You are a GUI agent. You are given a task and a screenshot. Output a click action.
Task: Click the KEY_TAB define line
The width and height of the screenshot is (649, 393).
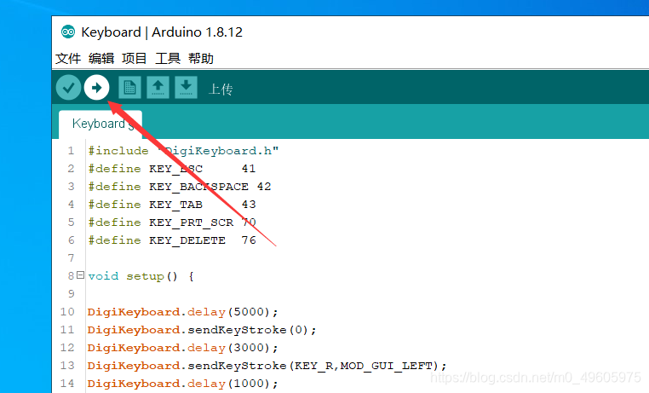[172, 205]
